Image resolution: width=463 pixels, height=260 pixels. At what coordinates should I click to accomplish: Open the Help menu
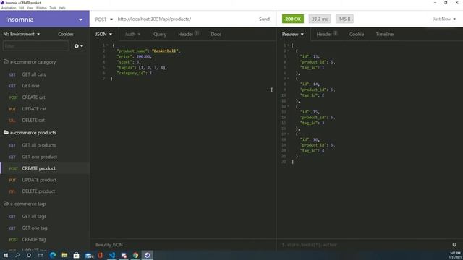coord(62,8)
